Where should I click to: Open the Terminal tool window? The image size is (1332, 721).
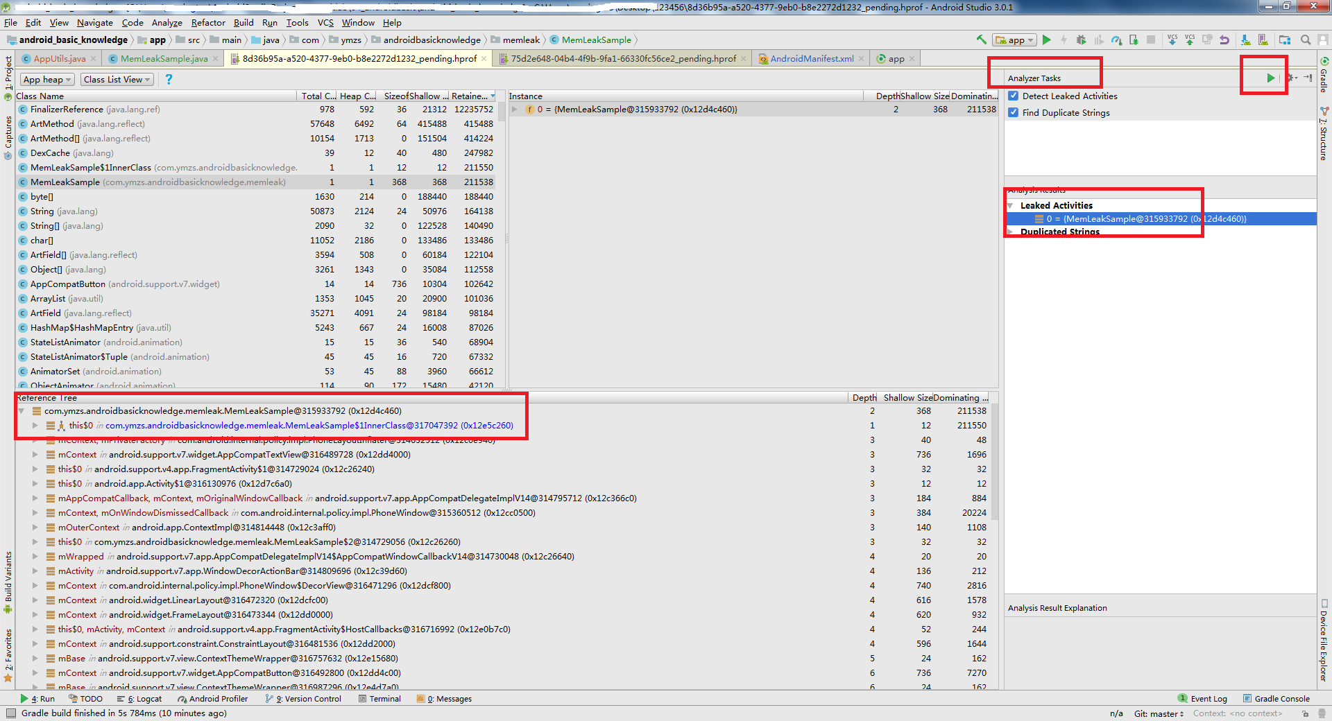point(379,699)
